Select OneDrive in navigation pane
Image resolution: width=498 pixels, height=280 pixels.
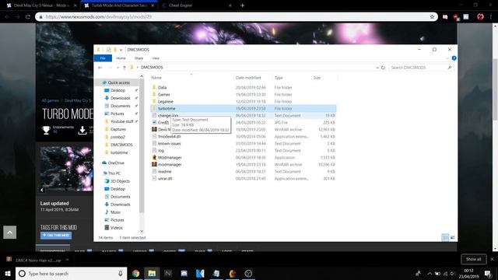[116, 163]
